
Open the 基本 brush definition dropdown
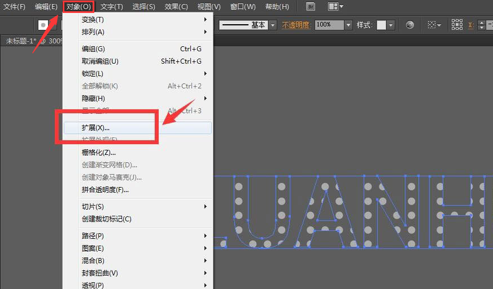pyautogui.click(x=273, y=25)
